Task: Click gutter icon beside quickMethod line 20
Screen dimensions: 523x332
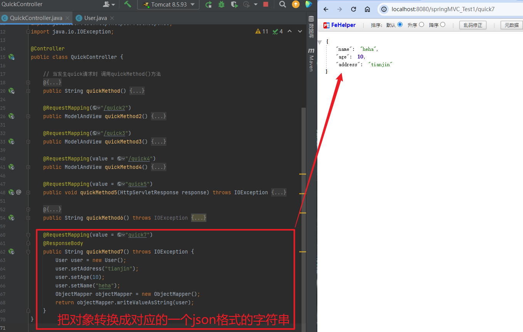Action: 12,91
